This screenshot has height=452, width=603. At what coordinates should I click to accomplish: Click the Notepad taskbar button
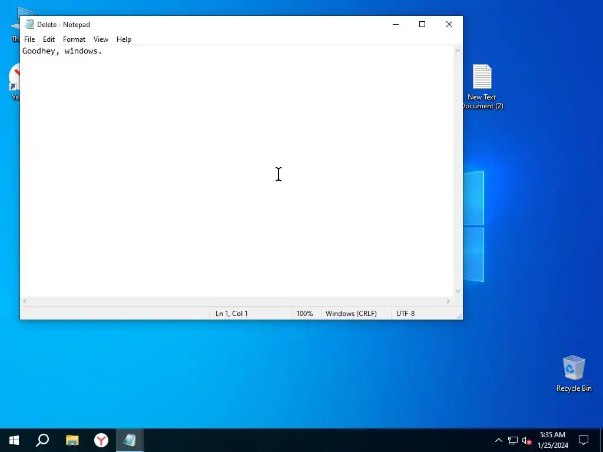tap(130, 440)
